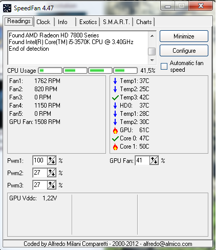Open the S.M.A.R.T. tab
The height and width of the screenshot is (250, 216).
click(x=116, y=22)
